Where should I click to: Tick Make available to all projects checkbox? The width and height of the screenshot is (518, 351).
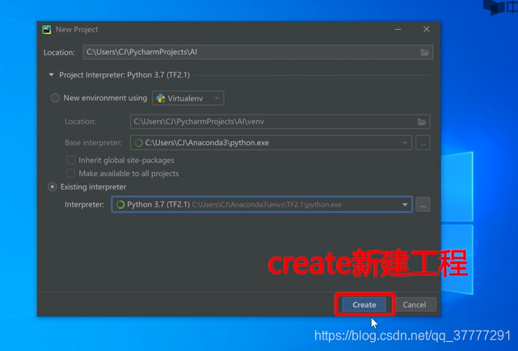point(70,173)
